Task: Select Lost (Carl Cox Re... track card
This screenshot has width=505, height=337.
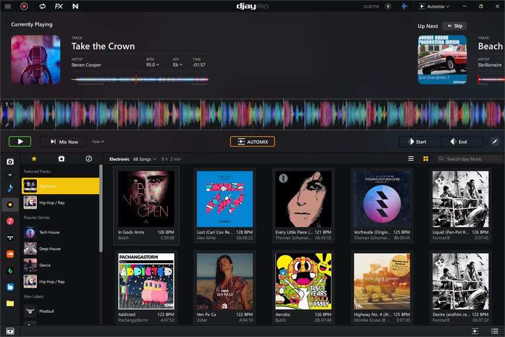Action: (225, 206)
